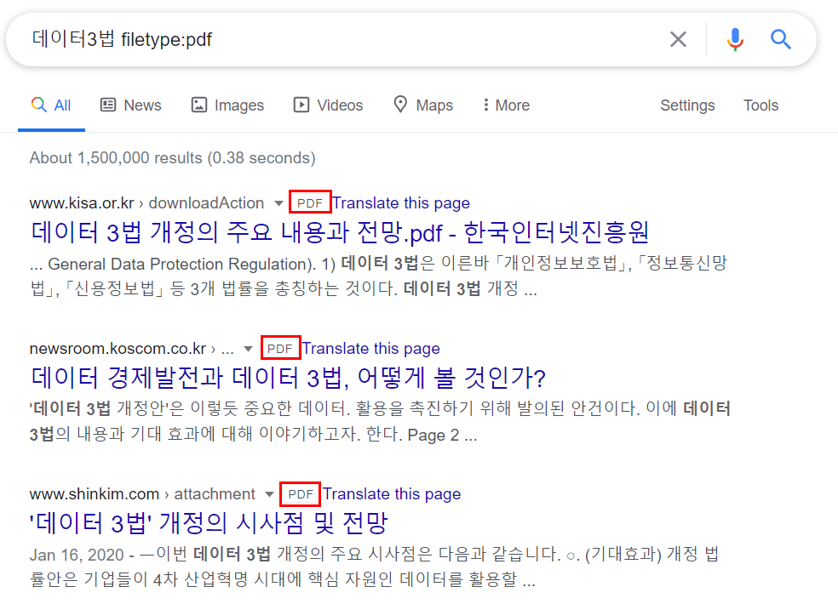Open the result '데이터 3법' 개정의 시사점 및 전망

[209, 523]
